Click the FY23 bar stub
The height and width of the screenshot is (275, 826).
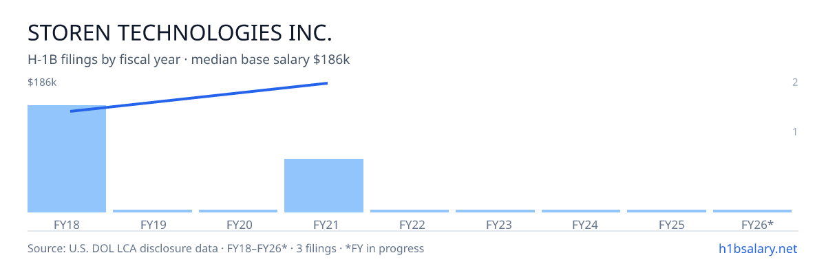(x=496, y=211)
